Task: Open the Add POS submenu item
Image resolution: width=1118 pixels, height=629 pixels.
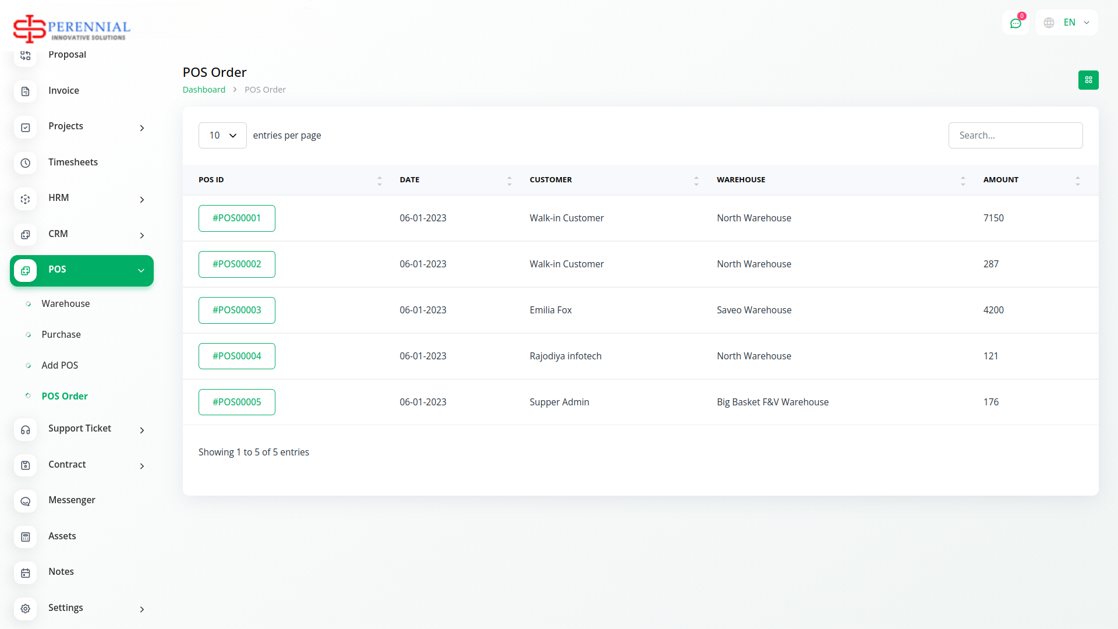Action: pos(59,365)
